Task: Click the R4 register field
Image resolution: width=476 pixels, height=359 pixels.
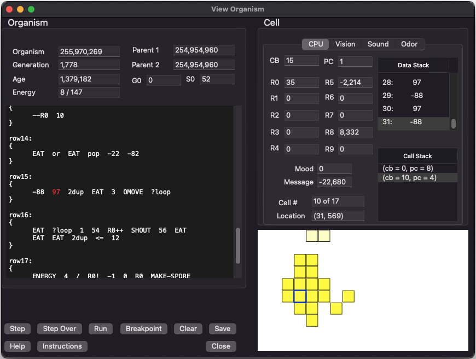Action: point(302,149)
